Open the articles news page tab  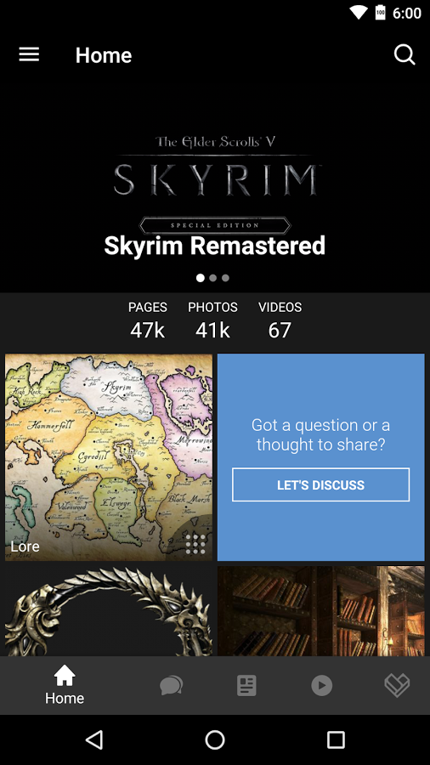click(x=246, y=685)
